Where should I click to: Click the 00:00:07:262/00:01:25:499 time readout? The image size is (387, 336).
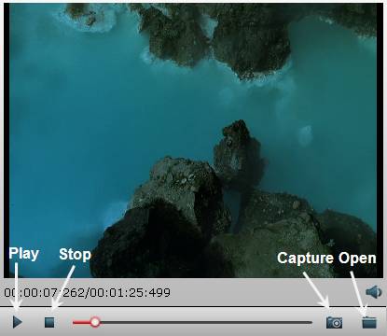point(87,293)
